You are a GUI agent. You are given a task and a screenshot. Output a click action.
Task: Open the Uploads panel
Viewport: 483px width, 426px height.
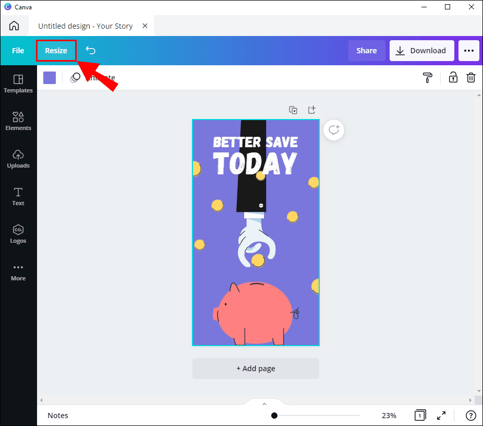pos(18,159)
